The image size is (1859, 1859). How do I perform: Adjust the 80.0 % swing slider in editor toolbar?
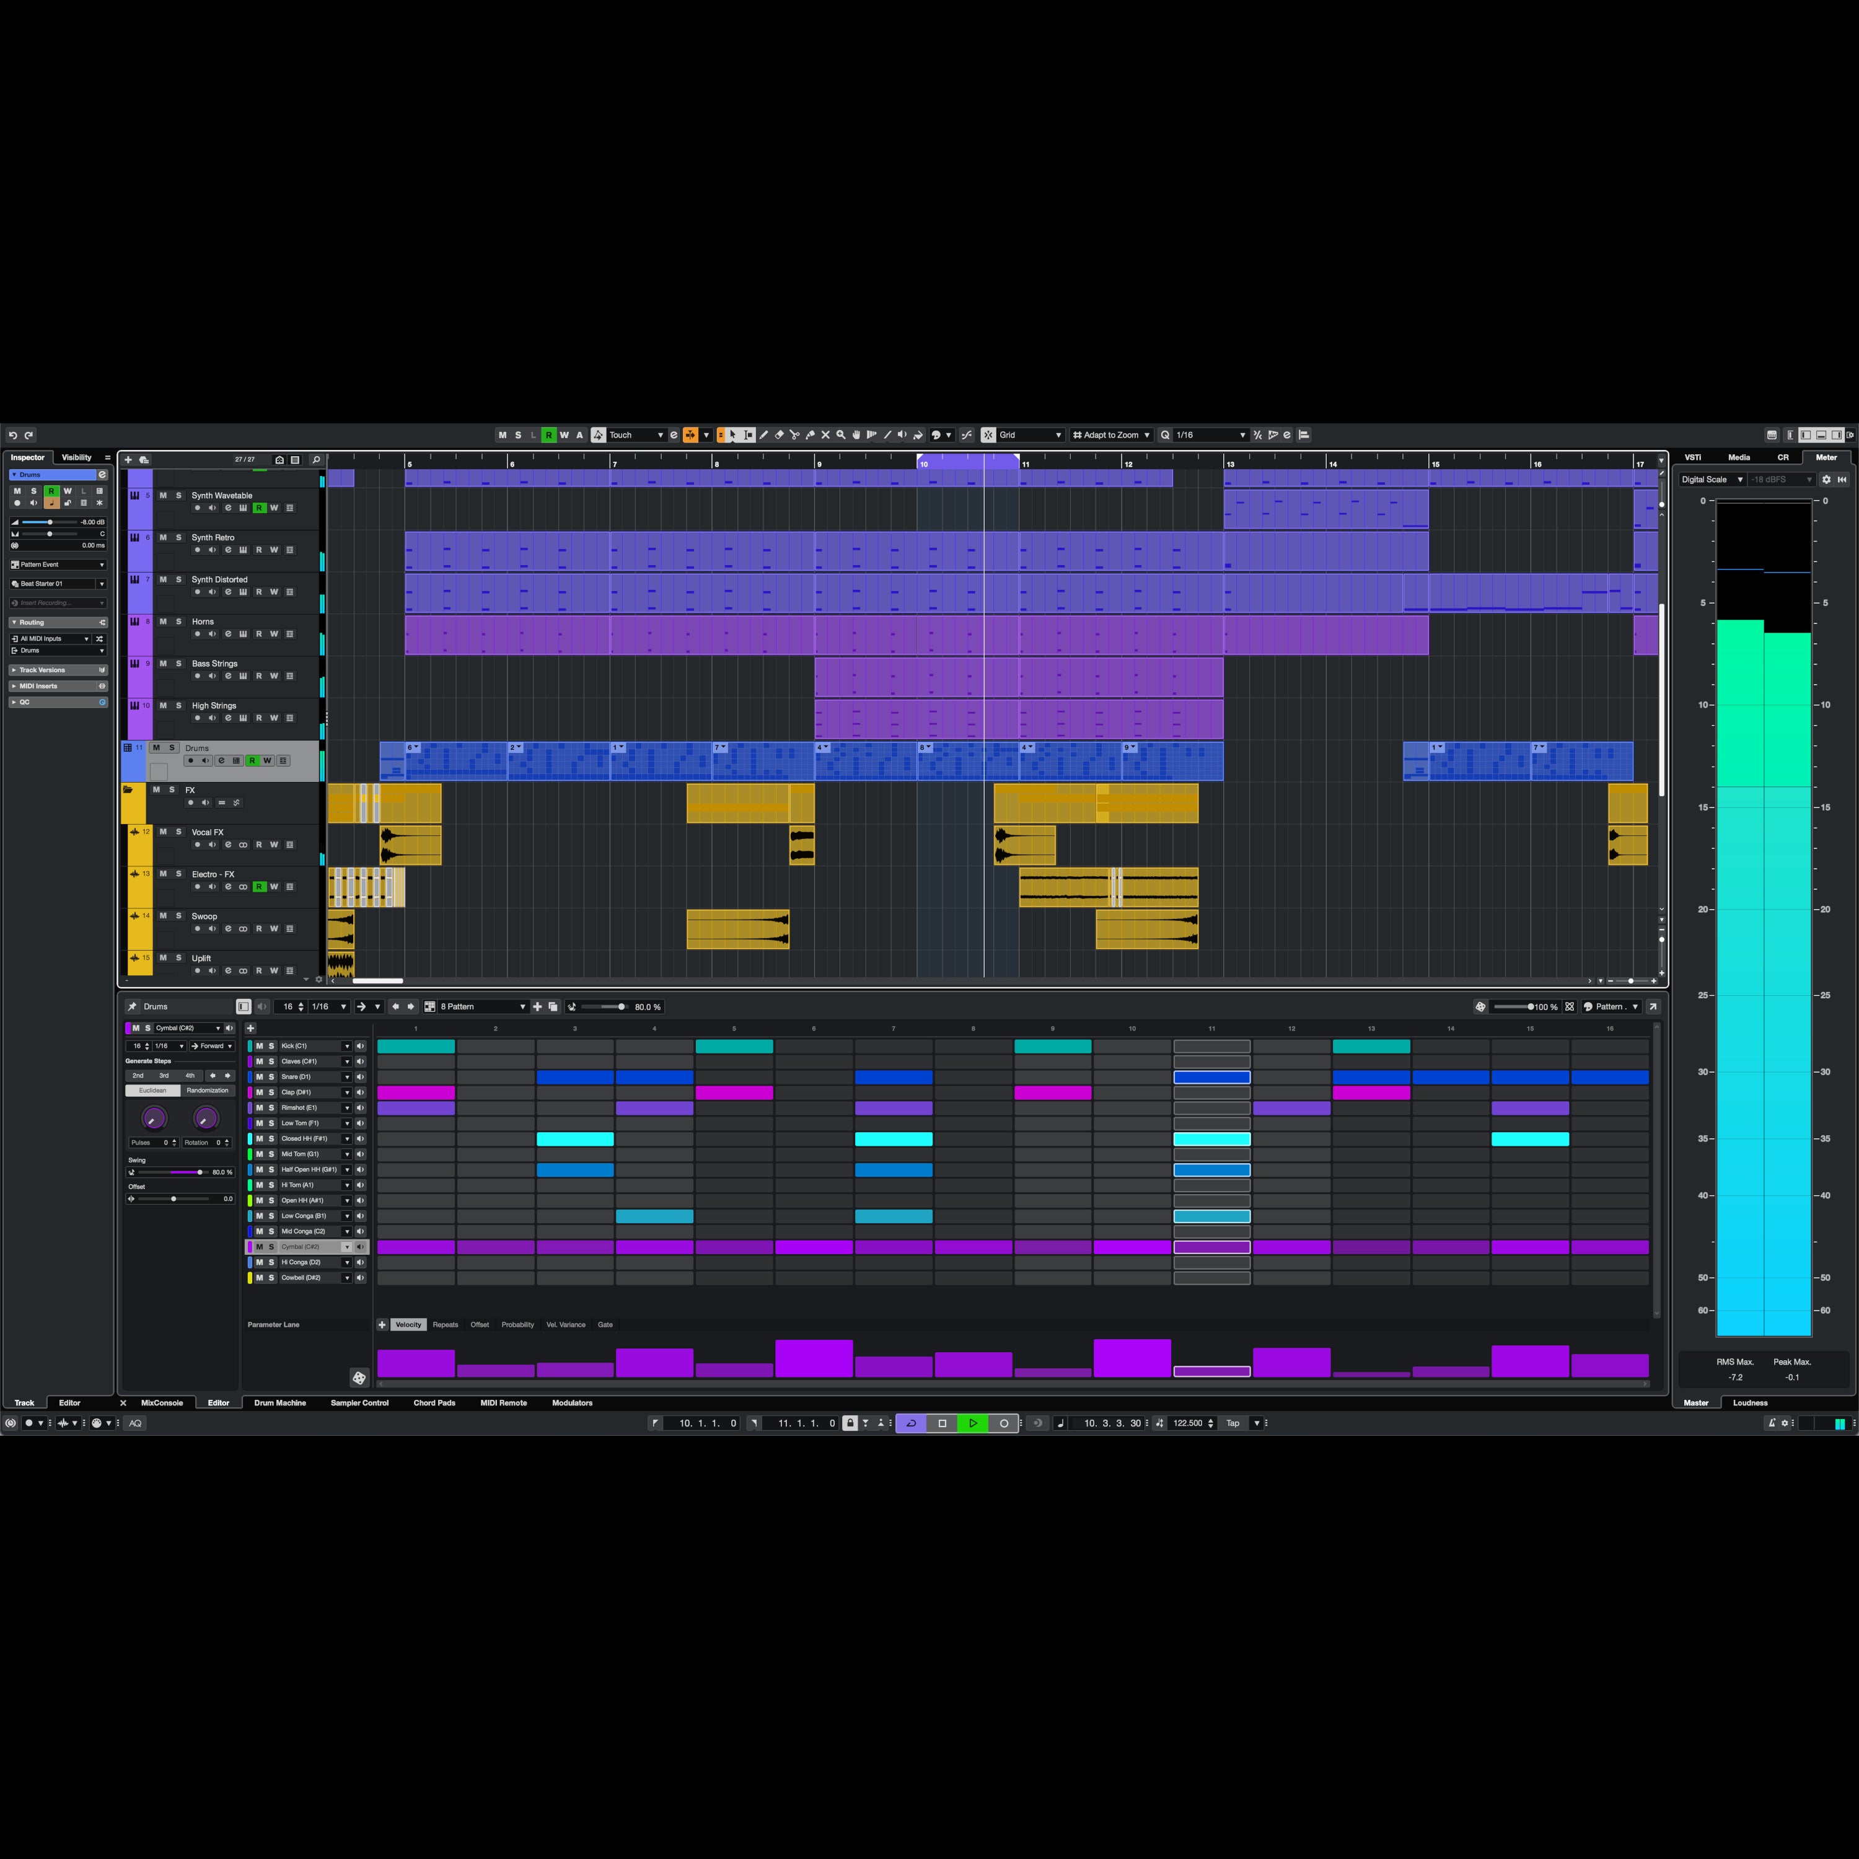tap(604, 1006)
